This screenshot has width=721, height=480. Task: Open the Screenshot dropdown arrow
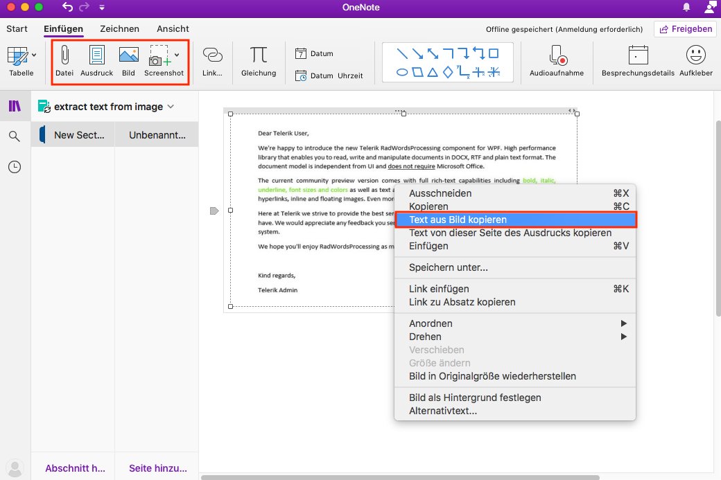[177, 55]
